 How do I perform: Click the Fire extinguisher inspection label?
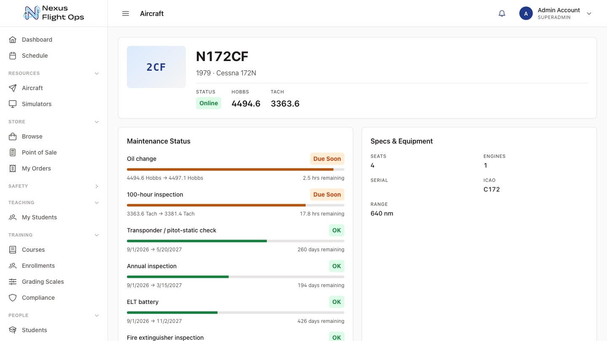(x=165, y=338)
